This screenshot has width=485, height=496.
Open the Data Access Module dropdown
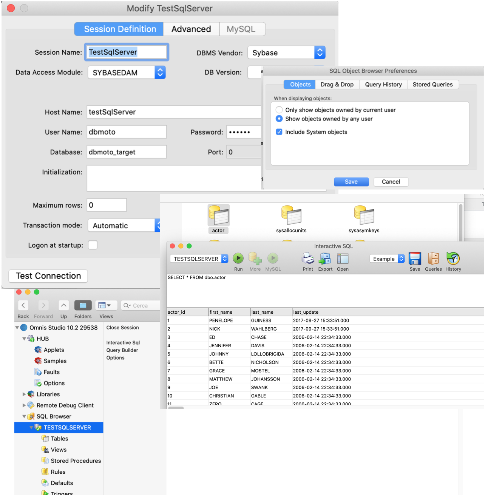tap(127, 72)
